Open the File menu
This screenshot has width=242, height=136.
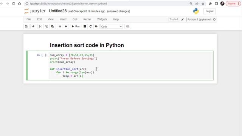[x=29, y=19]
